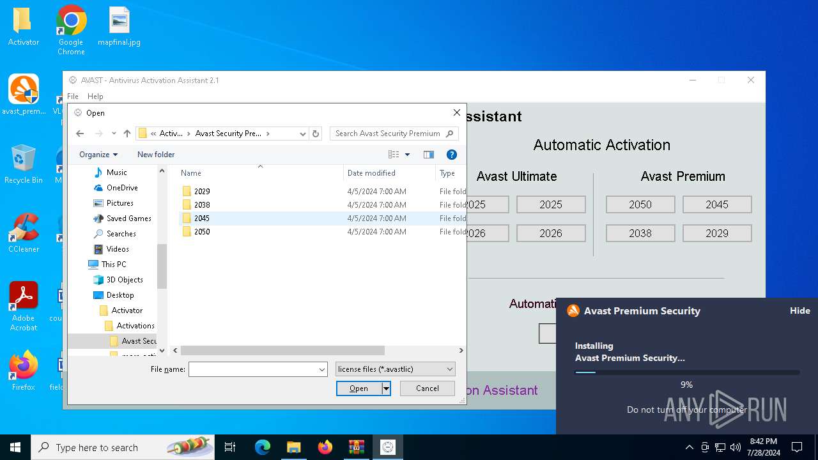Image resolution: width=818 pixels, height=460 pixels.
Task: Launch the Firefox desktop shortcut
Action: click(24, 371)
